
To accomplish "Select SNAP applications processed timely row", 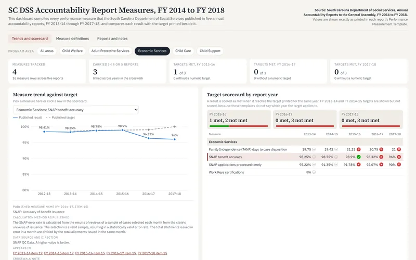I will click(305, 165).
